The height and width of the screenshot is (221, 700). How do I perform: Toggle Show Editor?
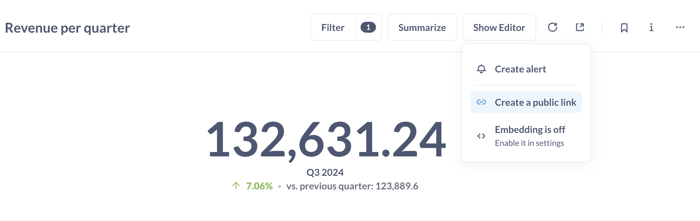coord(499,28)
